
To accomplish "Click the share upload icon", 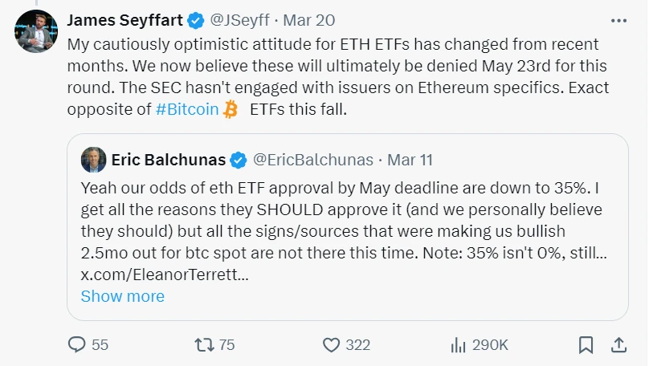I will 619,344.
